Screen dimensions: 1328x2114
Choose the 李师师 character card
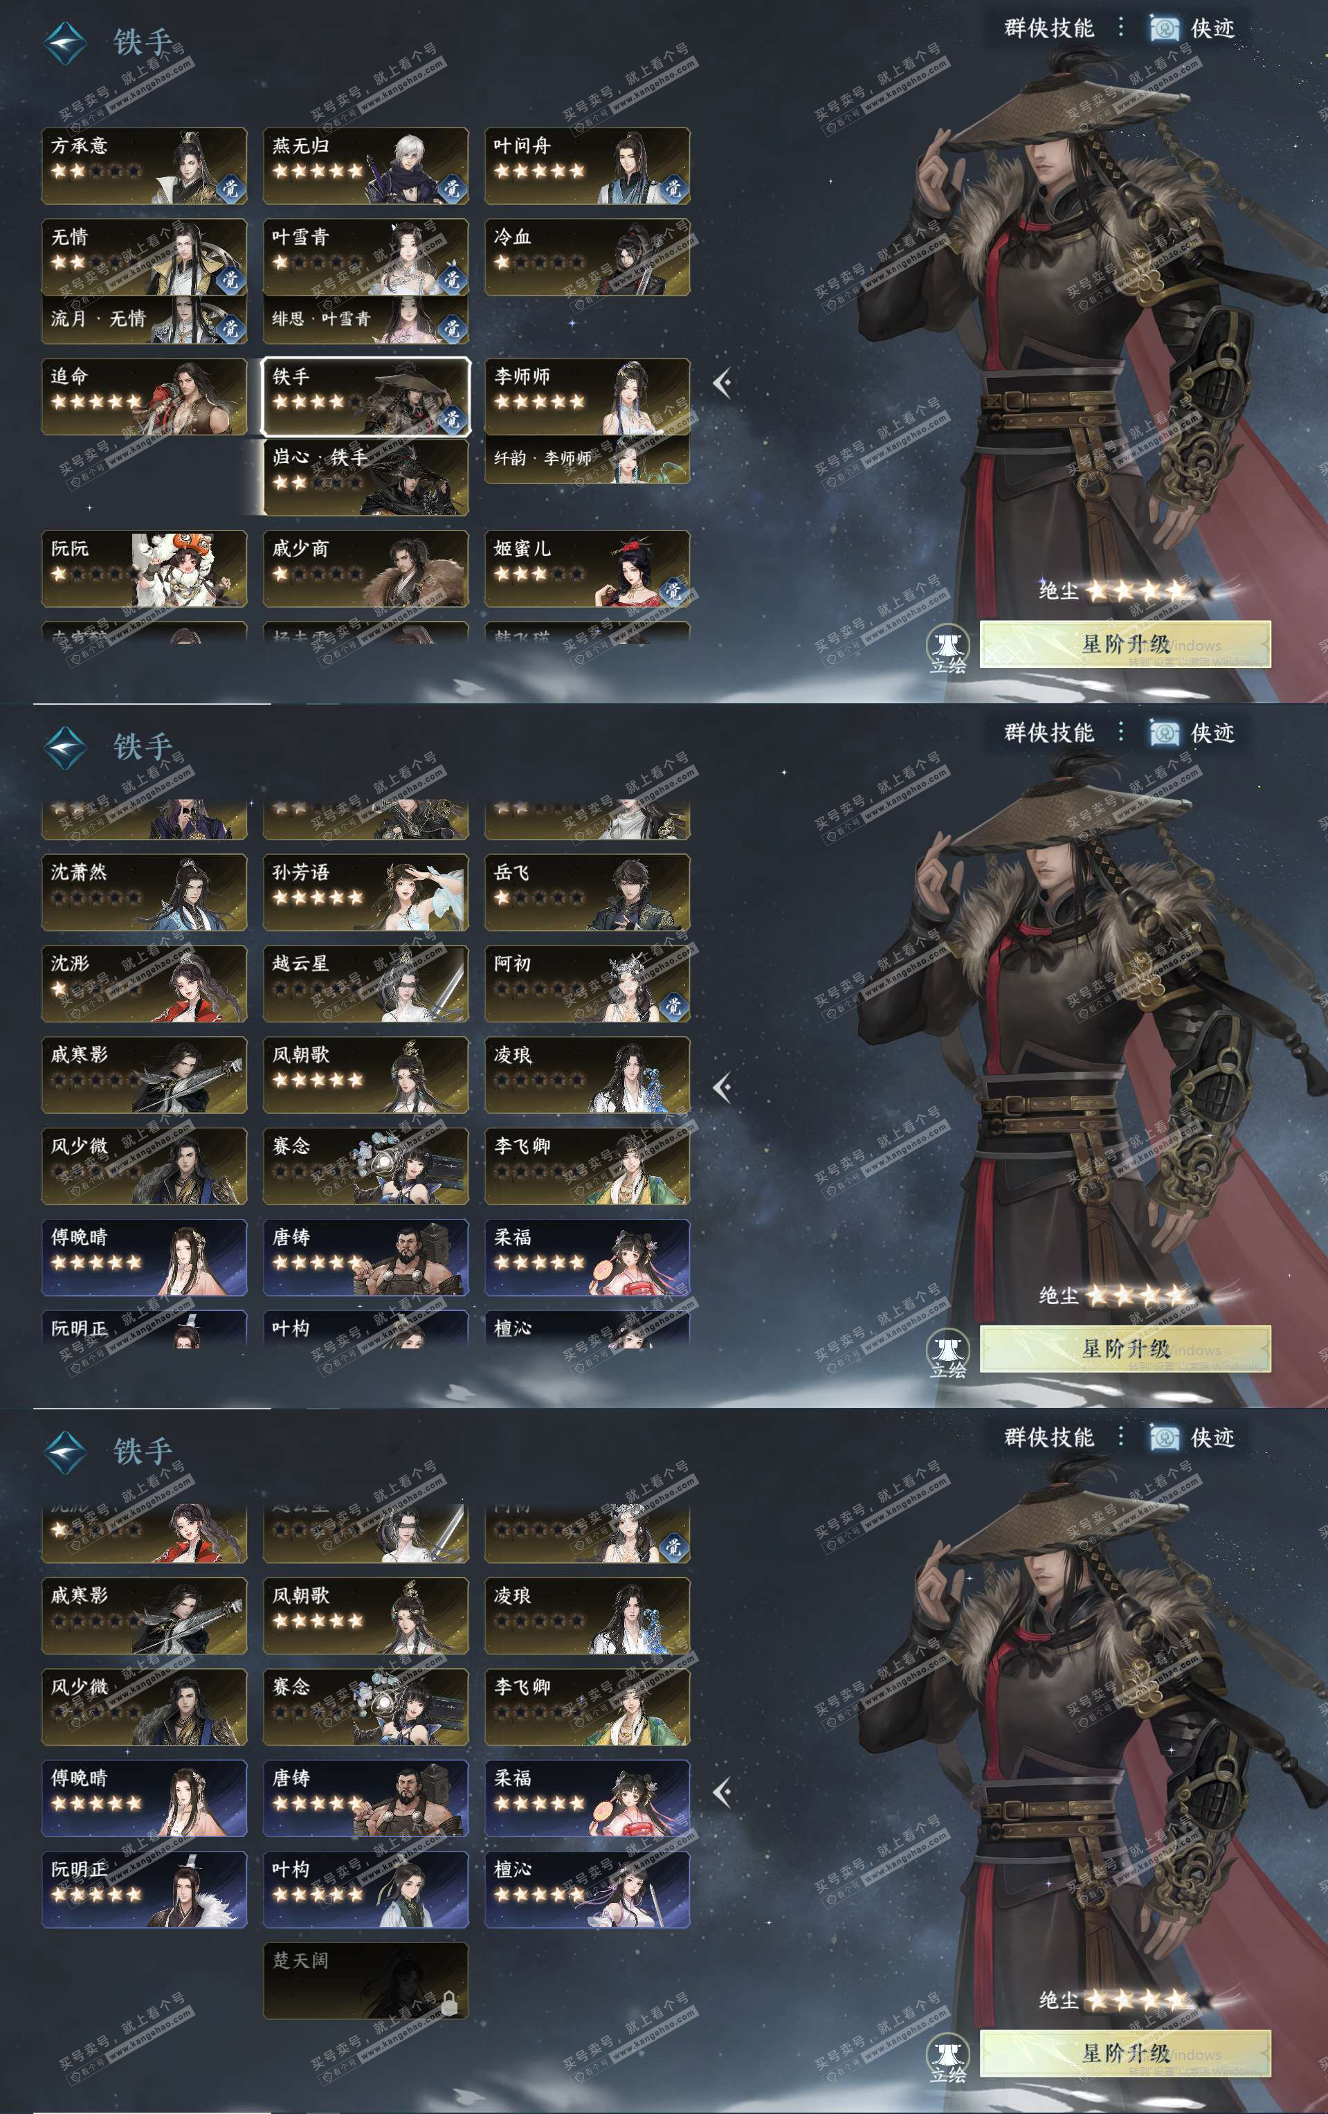(x=588, y=397)
